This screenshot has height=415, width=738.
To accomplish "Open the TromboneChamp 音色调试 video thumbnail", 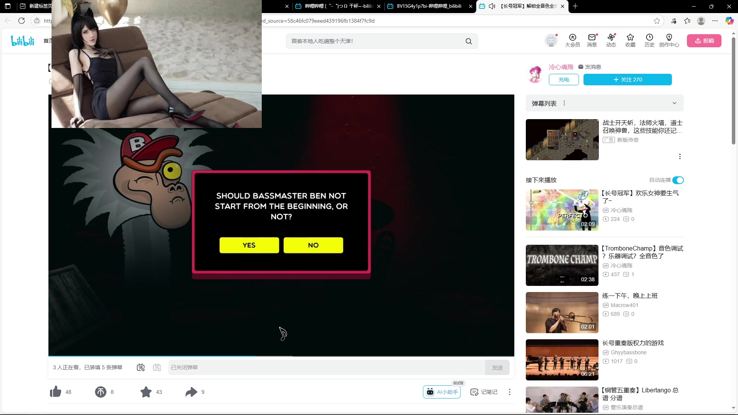I will coord(562,265).
